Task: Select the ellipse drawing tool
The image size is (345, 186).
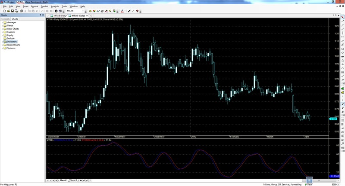Action: point(342,53)
